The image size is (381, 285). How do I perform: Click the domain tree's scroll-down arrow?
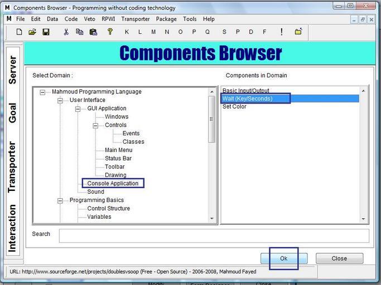(x=212, y=219)
